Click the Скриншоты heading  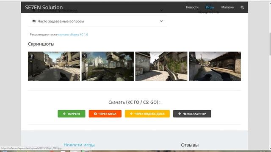tap(41, 44)
